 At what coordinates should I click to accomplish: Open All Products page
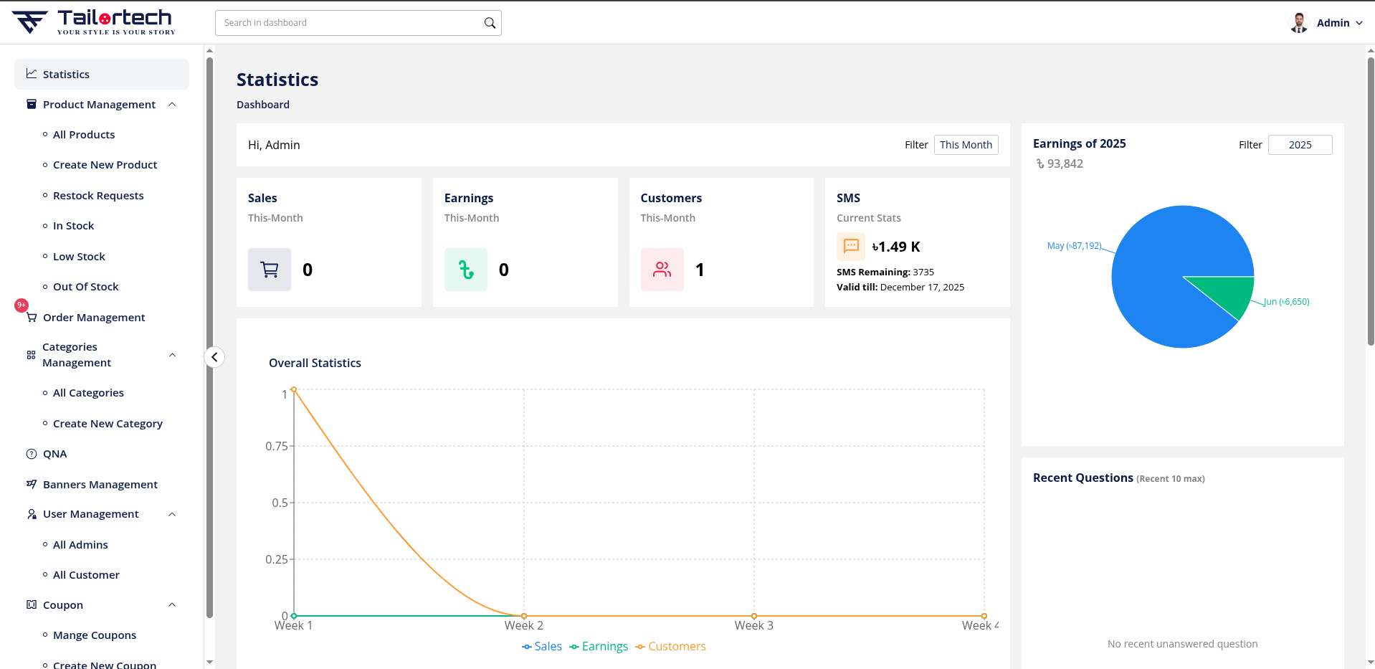click(x=84, y=135)
